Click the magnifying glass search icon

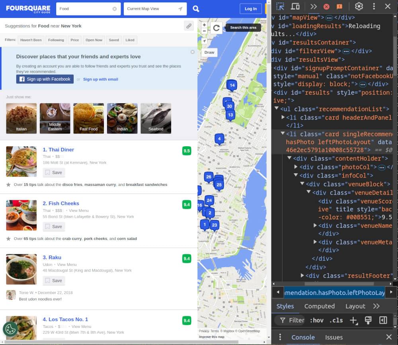pyautogui.click(x=196, y=8)
